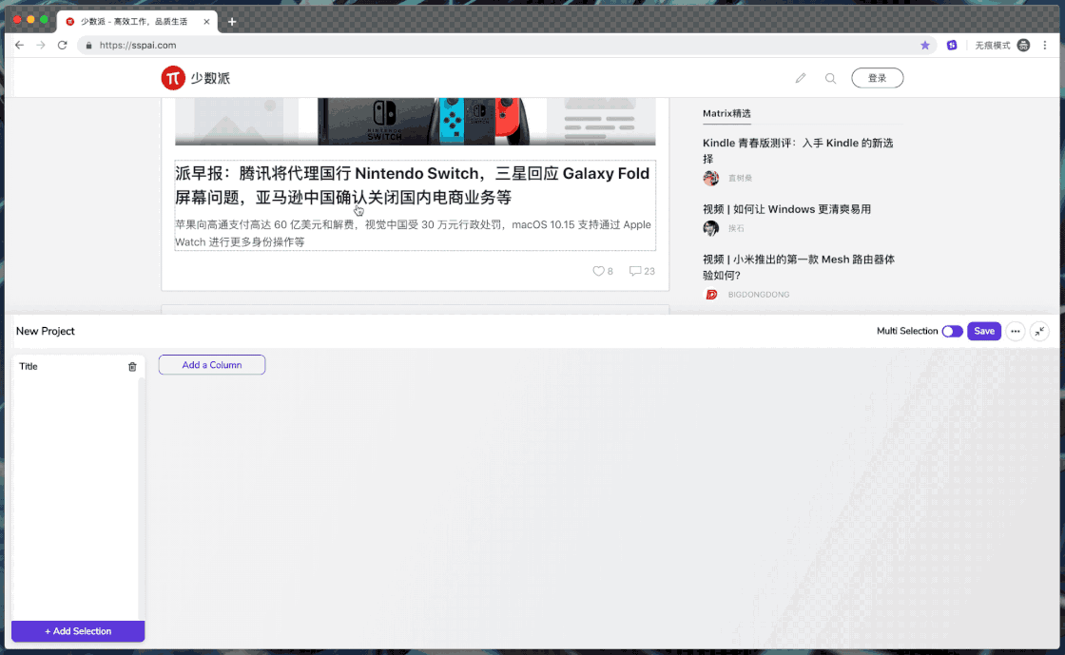The width and height of the screenshot is (1065, 655).
Task: Click the 少数派 red pi logo
Action: pos(173,78)
